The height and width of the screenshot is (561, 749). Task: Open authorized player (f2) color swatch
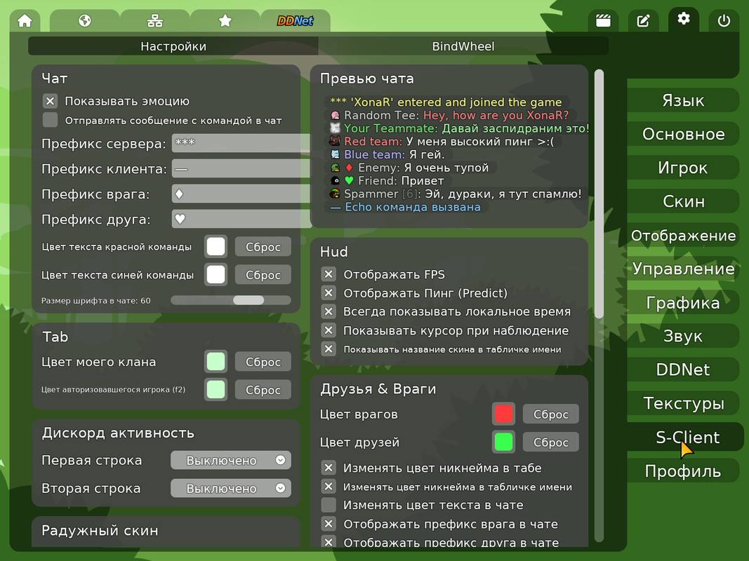click(216, 389)
